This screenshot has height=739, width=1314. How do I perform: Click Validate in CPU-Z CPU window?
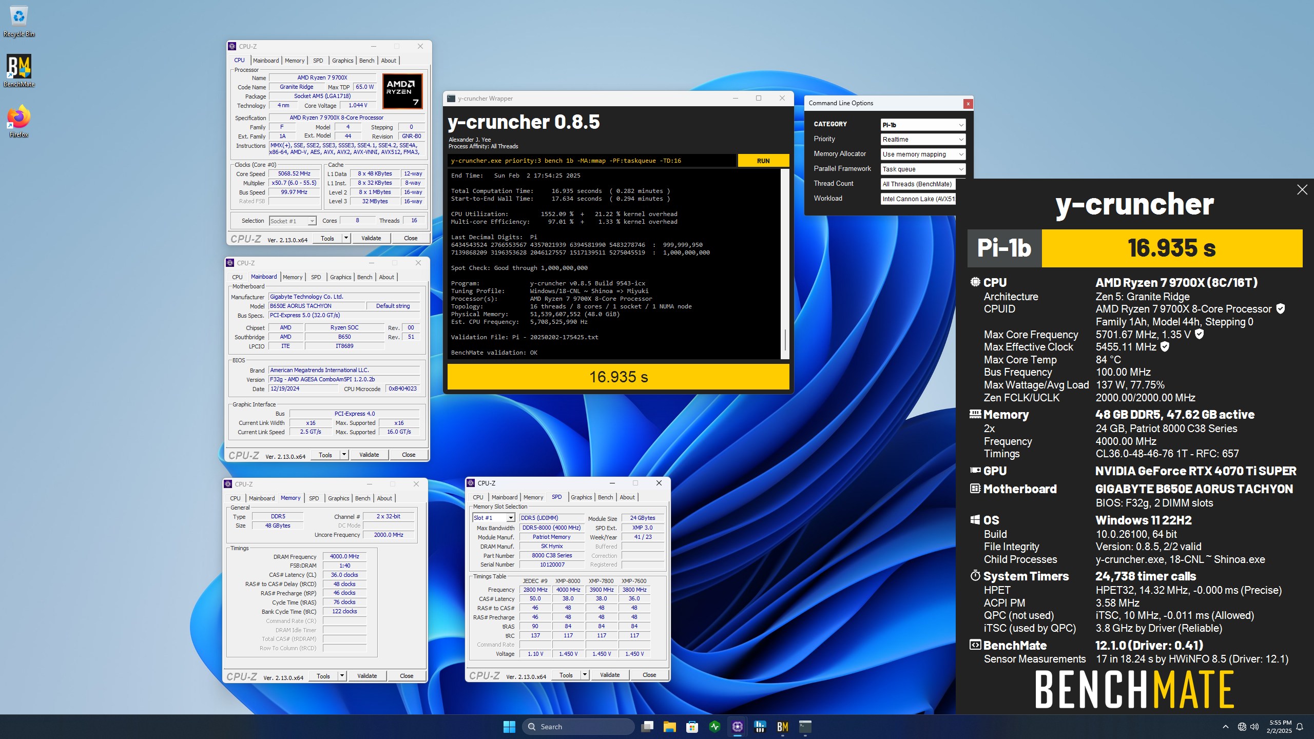(371, 238)
